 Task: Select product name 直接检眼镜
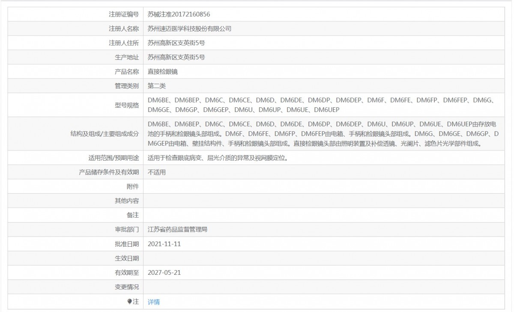(163, 72)
